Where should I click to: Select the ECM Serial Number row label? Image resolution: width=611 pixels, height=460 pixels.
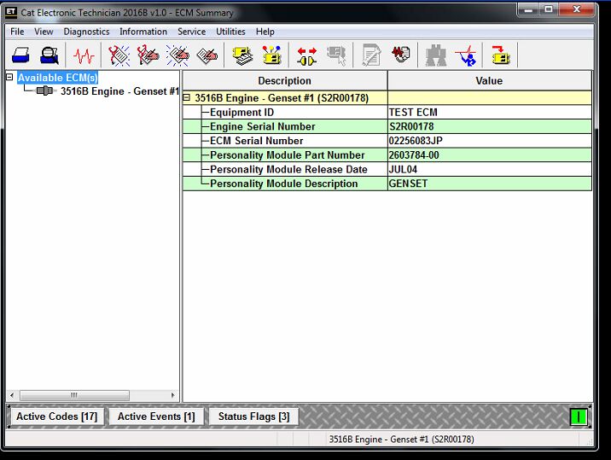click(x=256, y=141)
